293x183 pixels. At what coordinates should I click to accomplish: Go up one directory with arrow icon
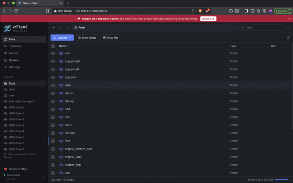click(67, 27)
